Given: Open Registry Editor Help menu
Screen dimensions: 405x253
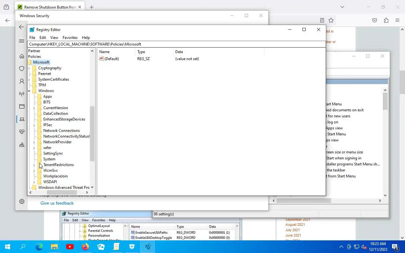Looking at the screenshot, I should (x=86, y=37).
